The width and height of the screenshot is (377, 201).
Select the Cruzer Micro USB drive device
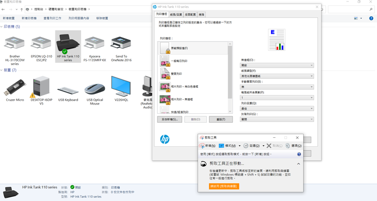[15, 87]
